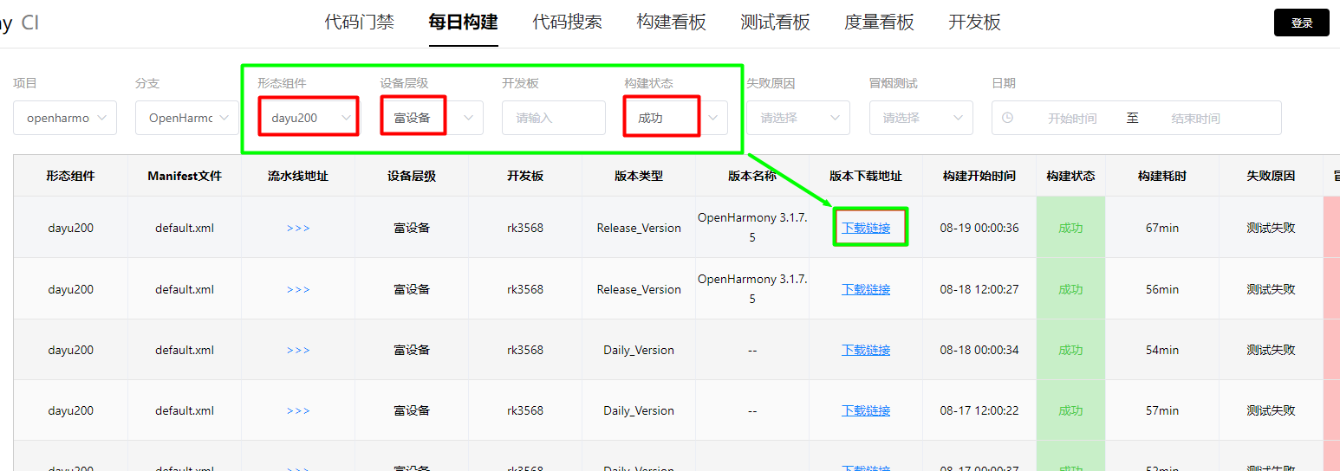Viewport: 1340px width, 471px height.
Task: Click 下载链接 for 08-19 00:00:36 build
Action: (x=866, y=229)
